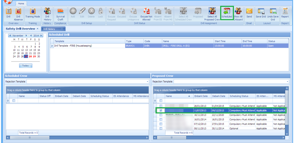The height and width of the screenshot is (143, 294).
Task: Toggle Scheduled Crew header checkbox
Action: (x=14, y=101)
